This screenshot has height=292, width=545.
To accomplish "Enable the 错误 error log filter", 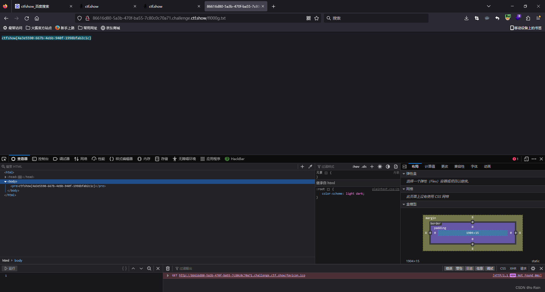I will (449, 268).
